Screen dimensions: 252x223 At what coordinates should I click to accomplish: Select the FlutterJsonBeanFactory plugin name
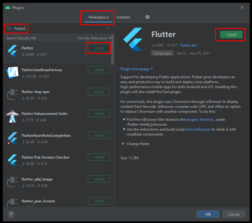point(42,70)
